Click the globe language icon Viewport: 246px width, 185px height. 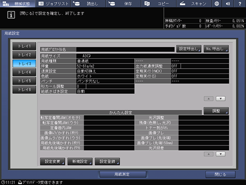(x=216, y=3)
